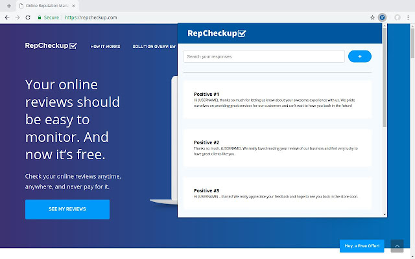This screenshot has height=259, width=415.
Task: Click the browser forward arrow
Action: (18, 17)
